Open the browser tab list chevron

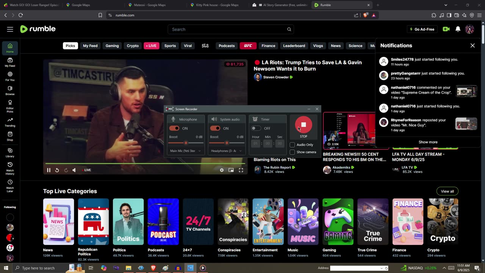click(446, 5)
